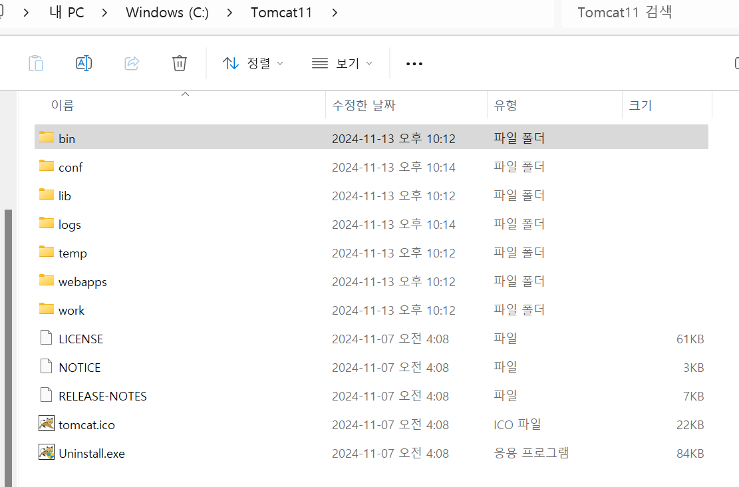
Task: Click the tomcat.ico cat icon
Action: (x=46, y=423)
